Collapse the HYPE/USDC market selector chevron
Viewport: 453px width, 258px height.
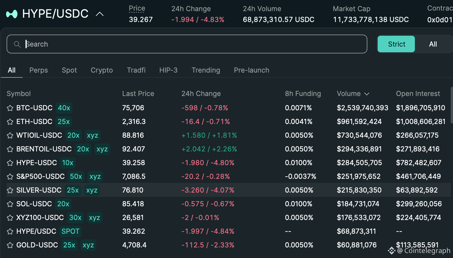click(x=100, y=14)
